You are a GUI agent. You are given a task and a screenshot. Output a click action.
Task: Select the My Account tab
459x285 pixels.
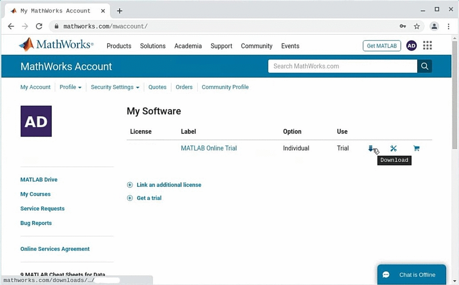pos(36,87)
